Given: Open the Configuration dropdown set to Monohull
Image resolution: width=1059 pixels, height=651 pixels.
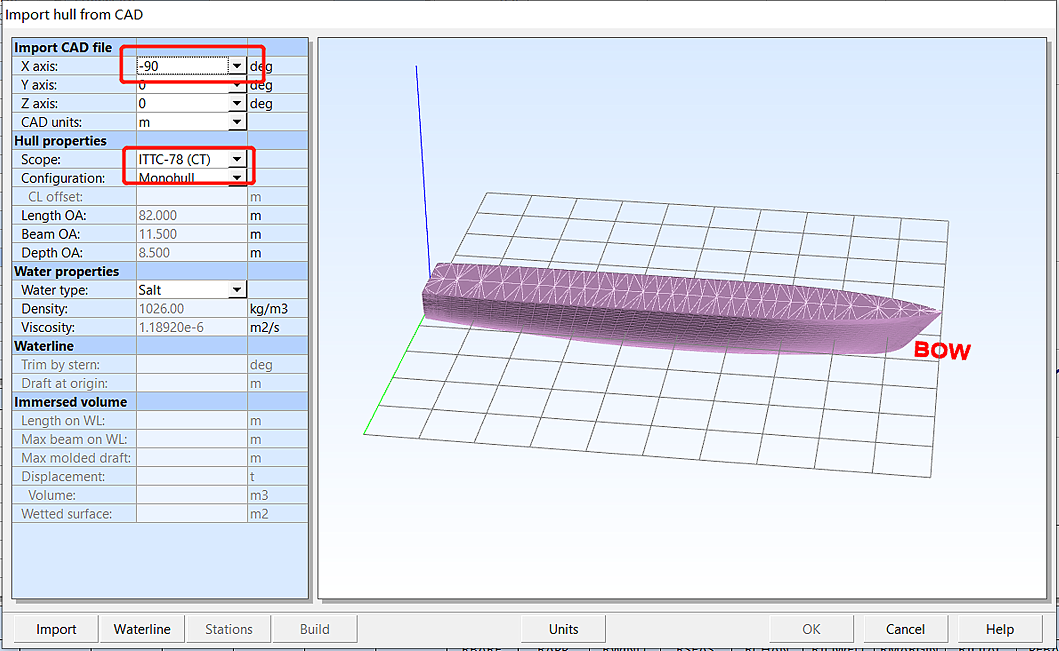Looking at the screenshot, I should (x=237, y=177).
